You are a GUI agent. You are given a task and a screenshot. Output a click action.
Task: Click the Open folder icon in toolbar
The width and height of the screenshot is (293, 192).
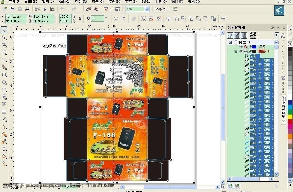coord(12,9)
